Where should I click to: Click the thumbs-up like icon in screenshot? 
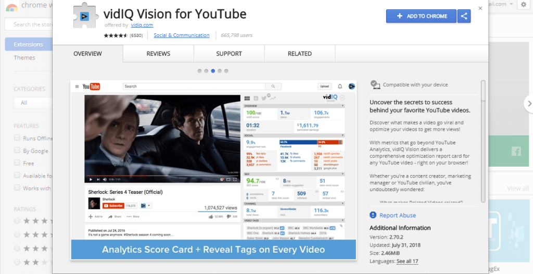211,217
